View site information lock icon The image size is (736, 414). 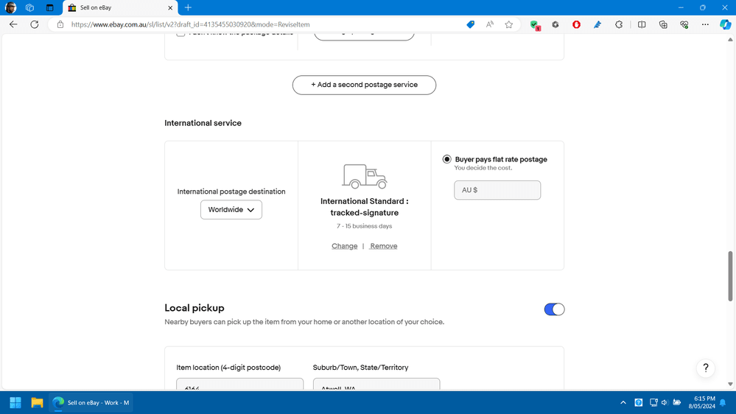60,24
